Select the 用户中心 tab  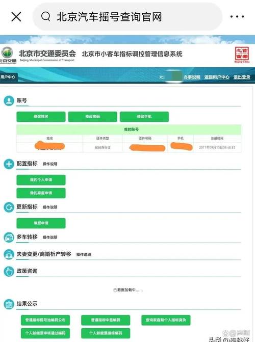click(8, 77)
